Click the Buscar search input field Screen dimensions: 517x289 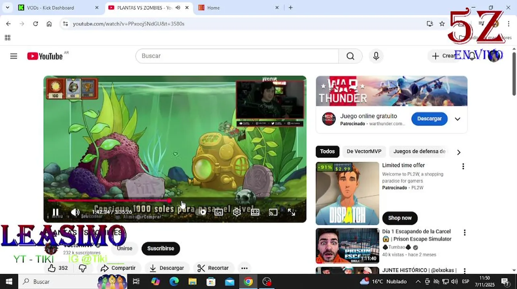coord(237,56)
